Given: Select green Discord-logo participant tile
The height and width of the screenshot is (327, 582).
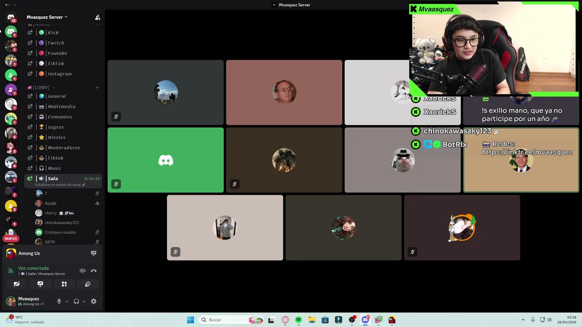Looking at the screenshot, I should coord(166,160).
